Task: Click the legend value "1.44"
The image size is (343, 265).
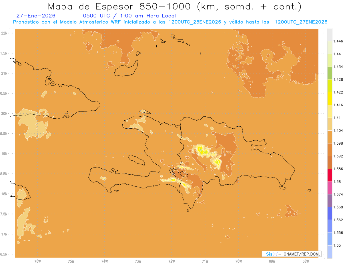Action: click(x=337, y=54)
